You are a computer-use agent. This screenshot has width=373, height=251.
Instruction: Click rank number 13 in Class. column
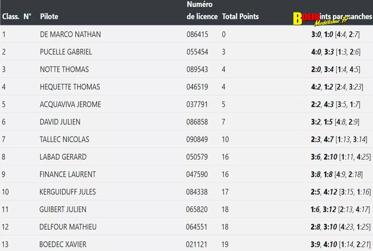[x=5, y=244]
